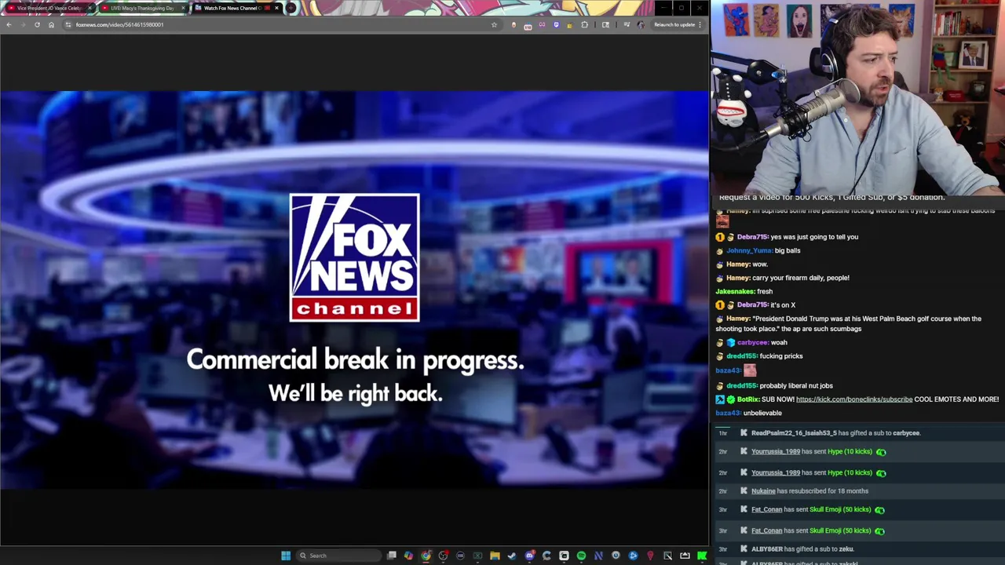
Task: Go forward in browser history
Action: click(23, 24)
